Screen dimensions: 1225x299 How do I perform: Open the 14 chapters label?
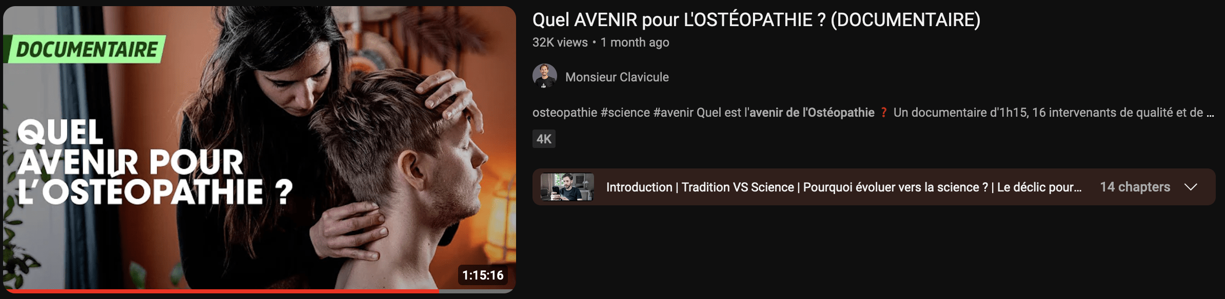pyautogui.click(x=1135, y=187)
